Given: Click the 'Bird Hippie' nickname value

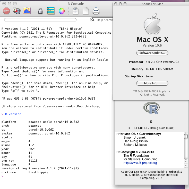Looking at the screenshot, I should [x=38, y=172].
